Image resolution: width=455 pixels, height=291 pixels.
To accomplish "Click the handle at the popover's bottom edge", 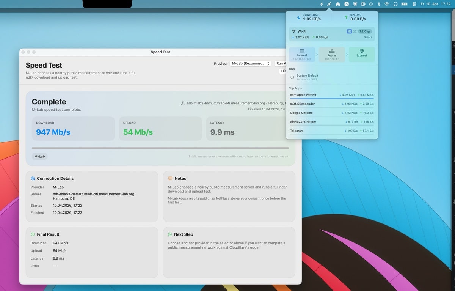I will (x=332, y=138).
